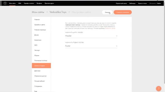Open the 'Footer' page dropdown

[91, 46]
